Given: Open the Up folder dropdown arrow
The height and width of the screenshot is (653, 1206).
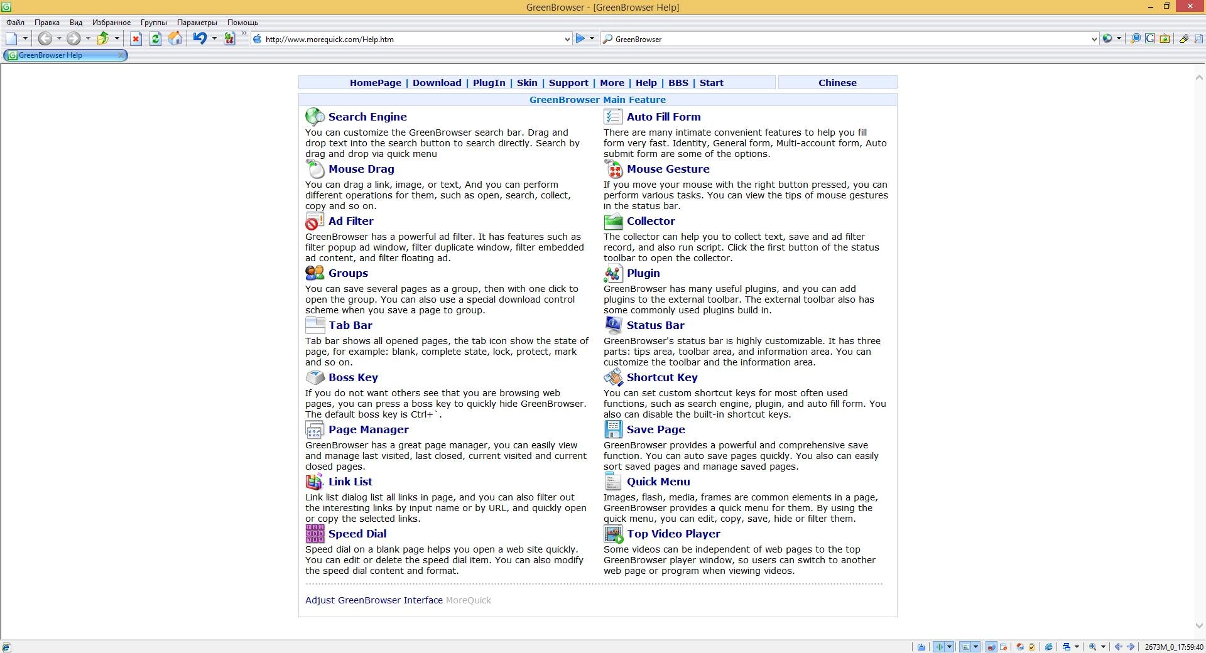Looking at the screenshot, I should pyautogui.click(x=117, y=39).
